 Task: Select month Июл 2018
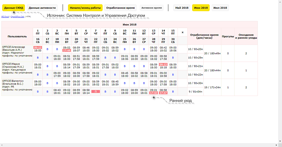coord(220,8)
